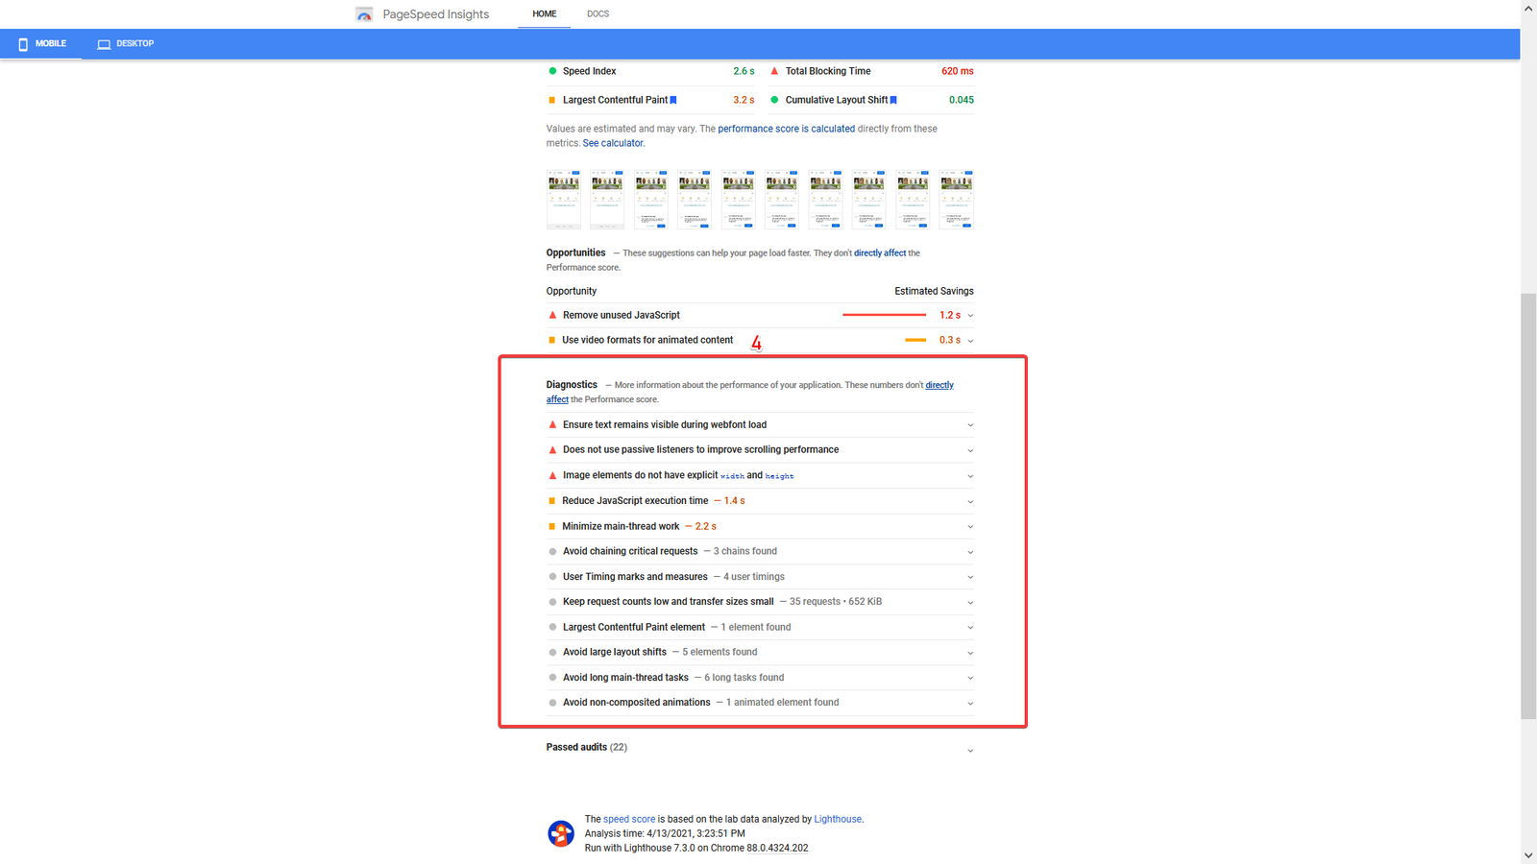The width and height of the screenshot is (1537, 864).
Task: Click the 35 requests • 652 KiB text
Action: (x=836, y=602)
